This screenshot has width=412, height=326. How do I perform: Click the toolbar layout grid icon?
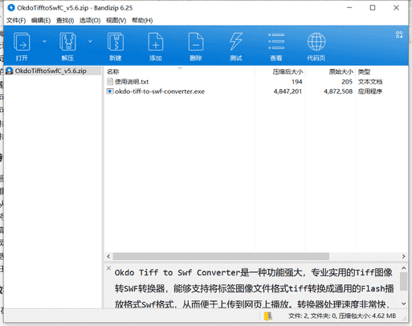pyautogui.click(x=399, y=35)
